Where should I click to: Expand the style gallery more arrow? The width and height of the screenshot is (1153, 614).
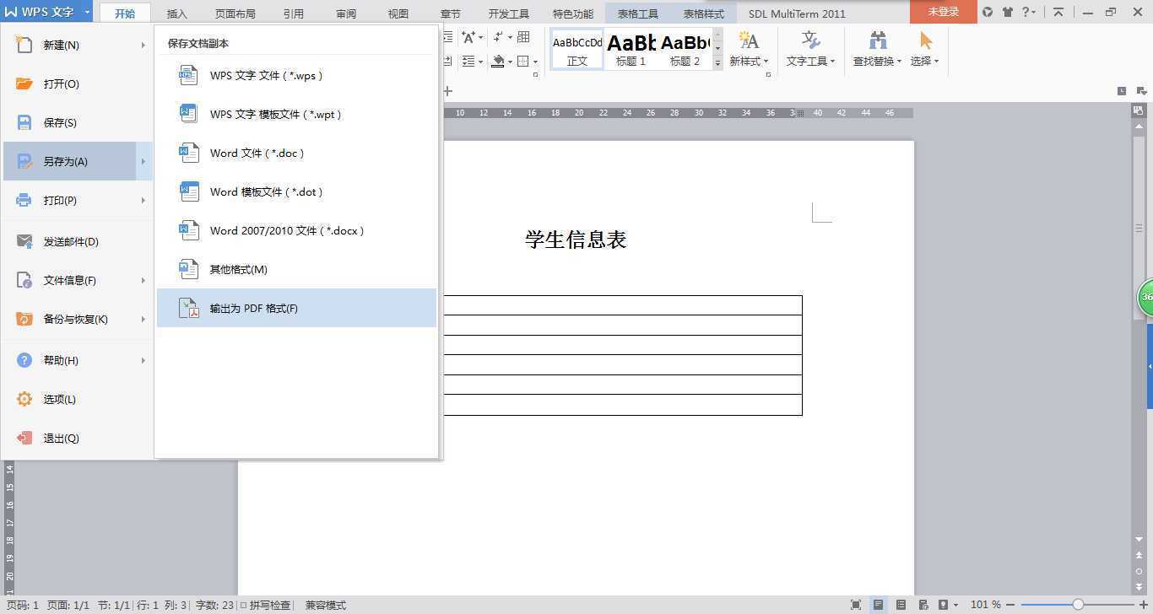click(718, 63)
